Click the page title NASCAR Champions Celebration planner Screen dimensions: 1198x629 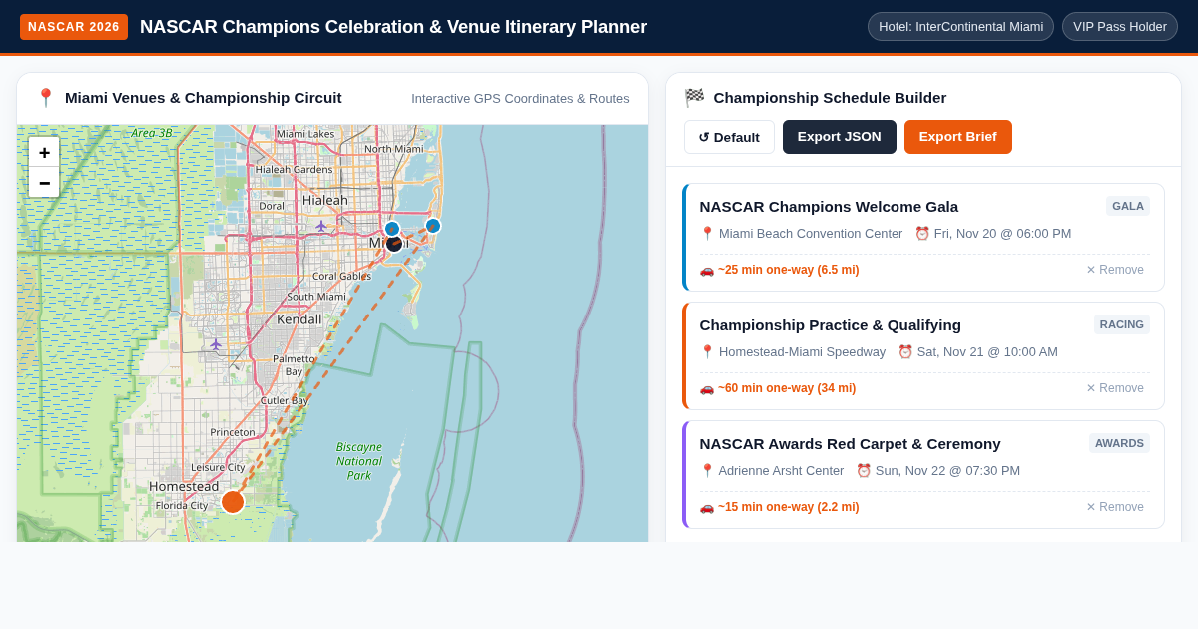click(x=393, y=27)
